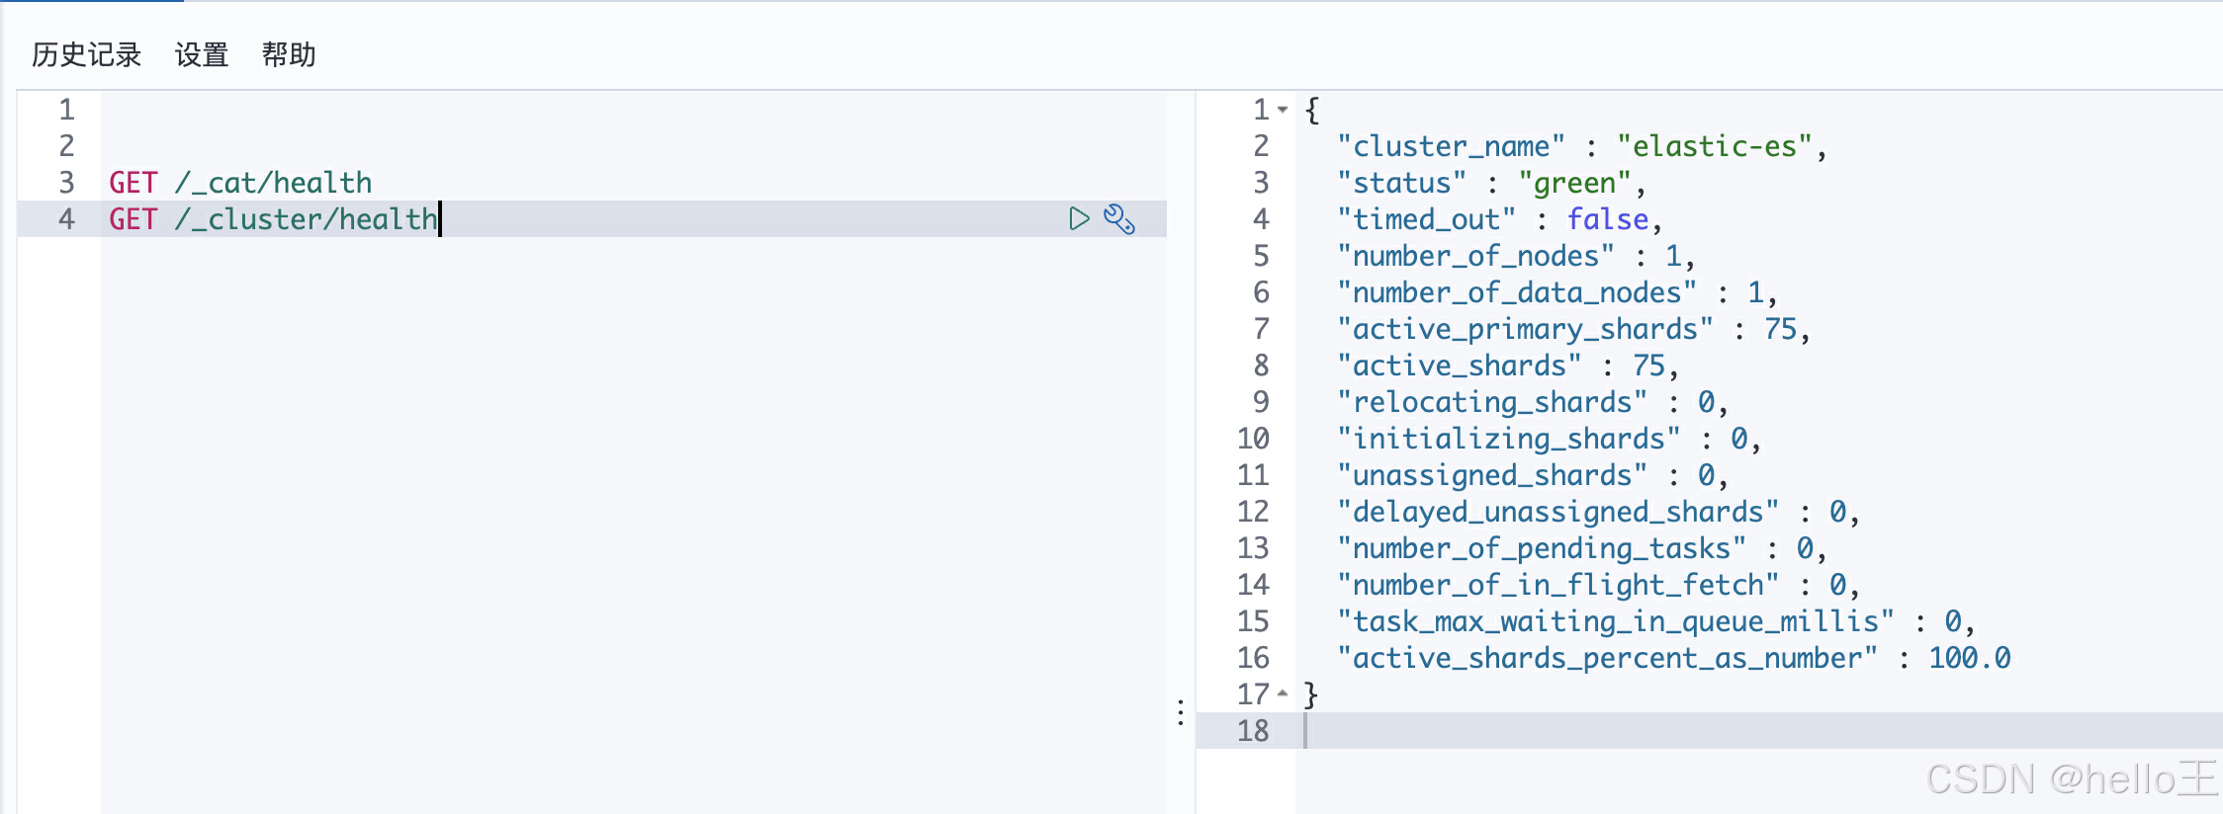Click "number_of_in_flight_fetch" key
The height and width of the screenshot is (814, 2223).
(x=1558, y=585)
